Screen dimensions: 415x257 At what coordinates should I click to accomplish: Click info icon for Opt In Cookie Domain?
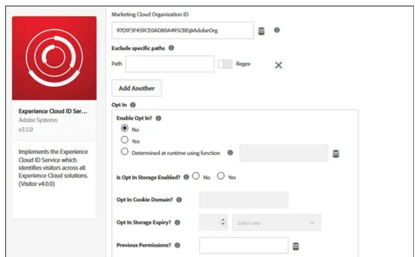tap(179, 200)
